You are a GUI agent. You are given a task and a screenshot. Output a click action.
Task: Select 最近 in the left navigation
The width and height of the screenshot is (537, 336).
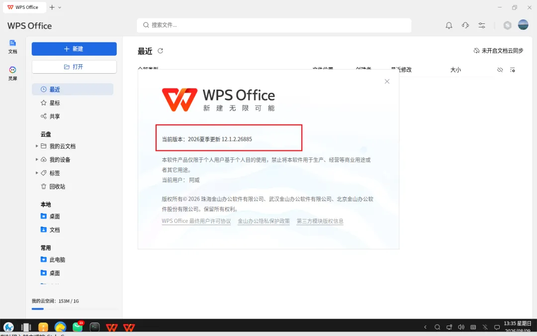pyautogui.click(x=73, y=89)
